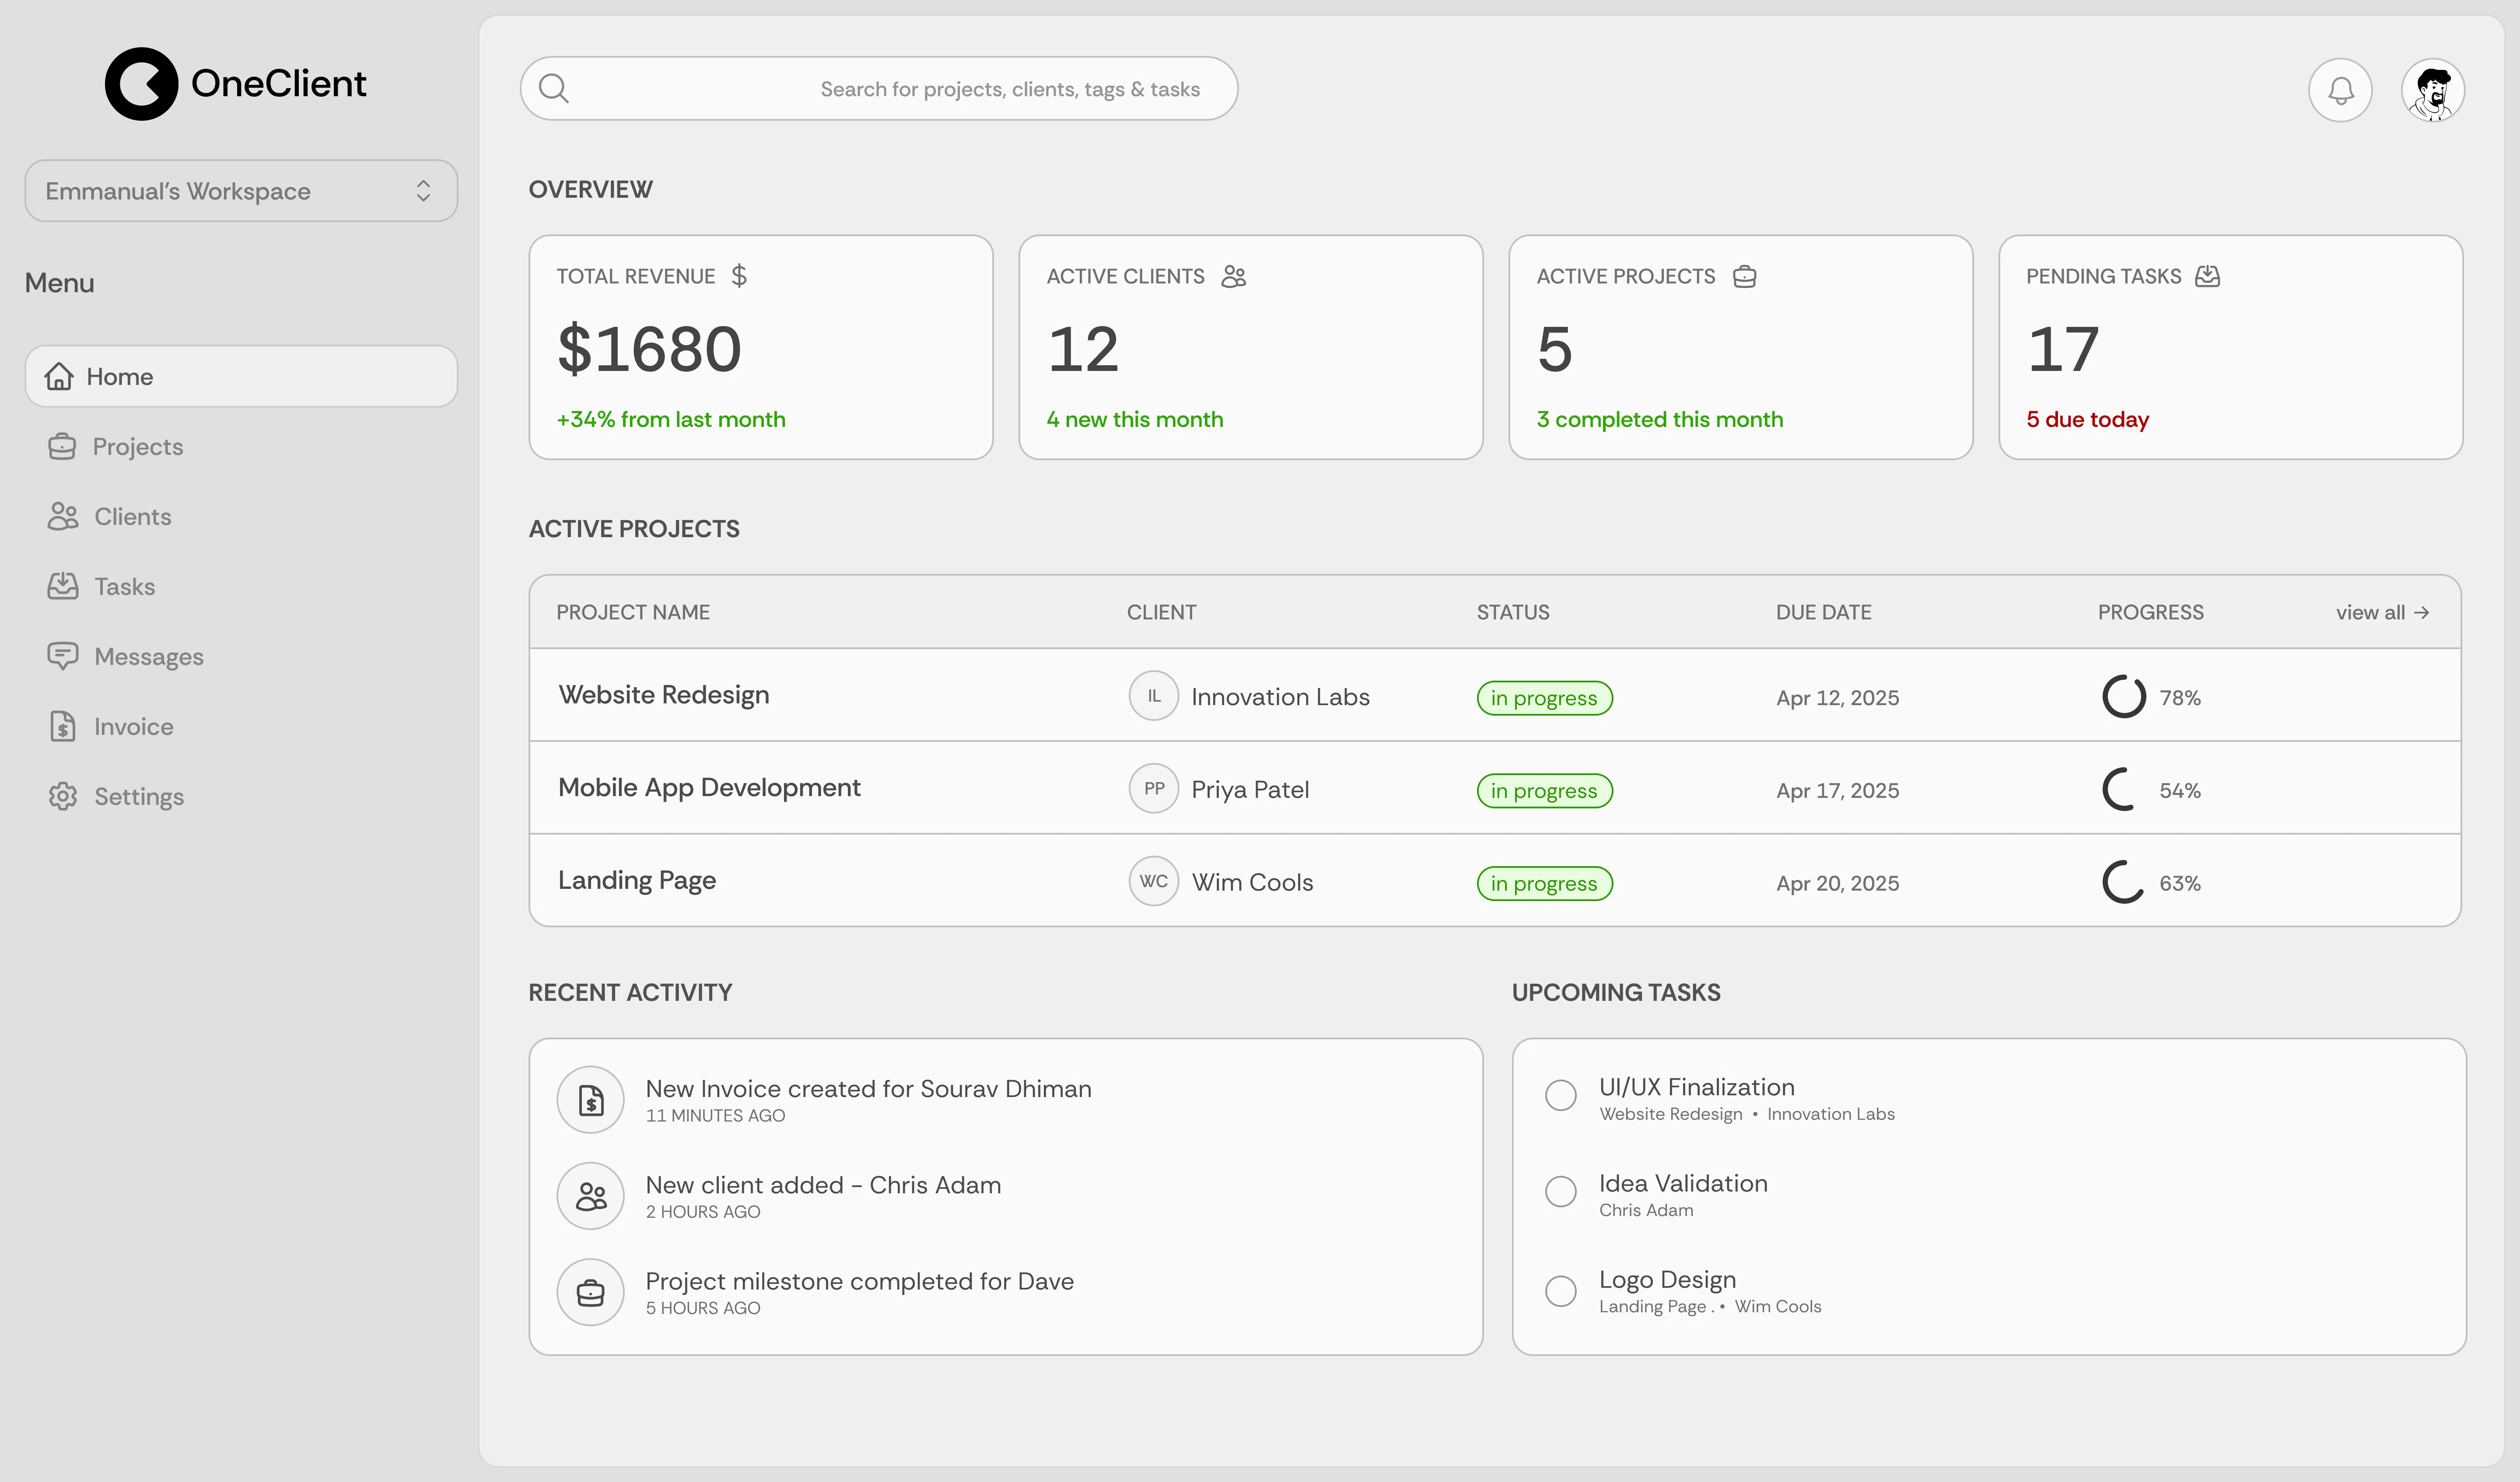This screenshot has width=2520, height=1482.
Task: Click the OneClient logo icon
Action: pyautogui.click(x=142, y=84)
